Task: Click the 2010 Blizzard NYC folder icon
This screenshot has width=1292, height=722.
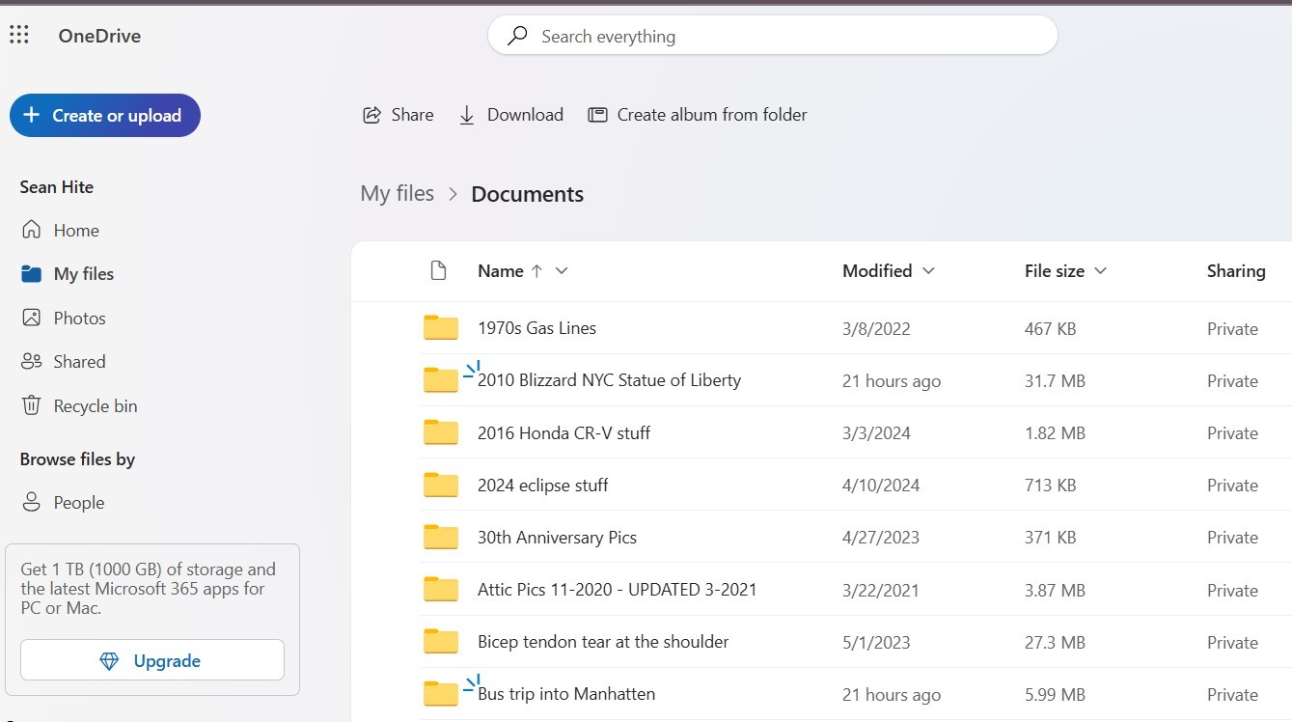Action: 441,380
